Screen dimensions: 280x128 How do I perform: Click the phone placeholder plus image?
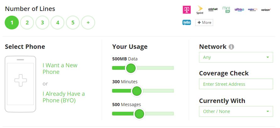point(21,80)
